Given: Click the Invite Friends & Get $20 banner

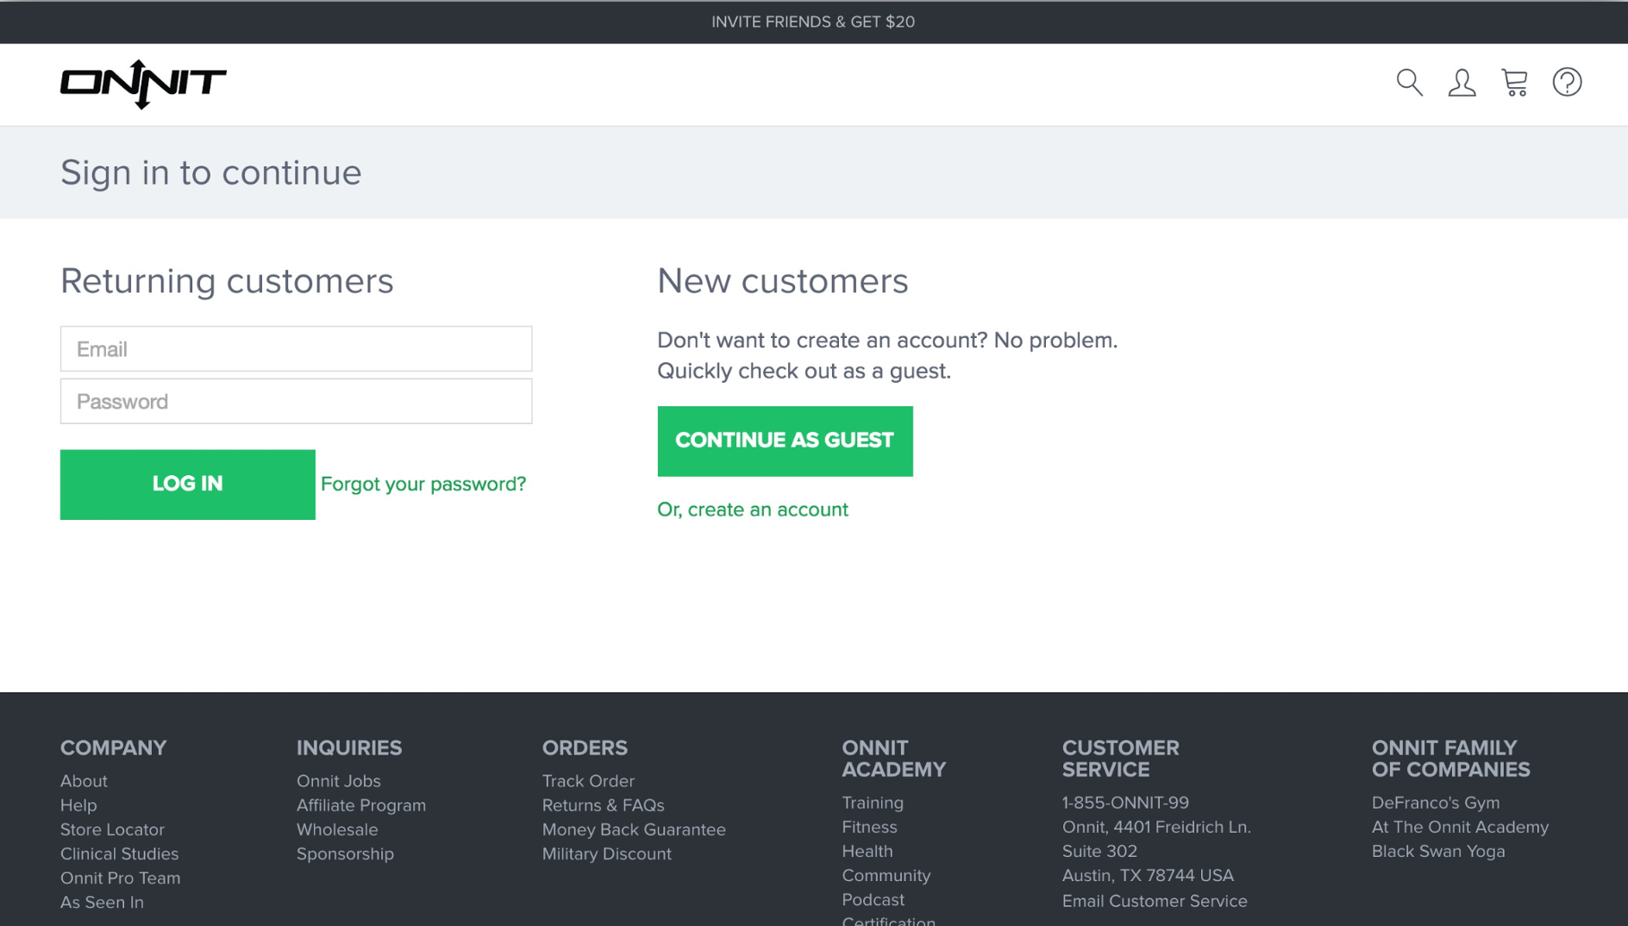Looking at the screenshot, I should (x=813, y=22).
